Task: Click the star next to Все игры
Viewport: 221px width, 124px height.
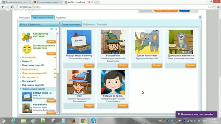Action: pyautogui.click(x=55, y=58)
